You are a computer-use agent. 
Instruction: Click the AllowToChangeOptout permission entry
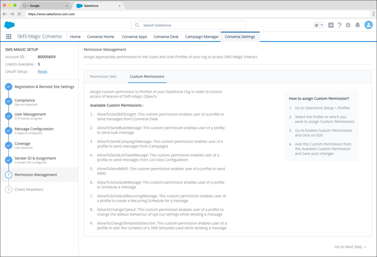pos(160,212)
